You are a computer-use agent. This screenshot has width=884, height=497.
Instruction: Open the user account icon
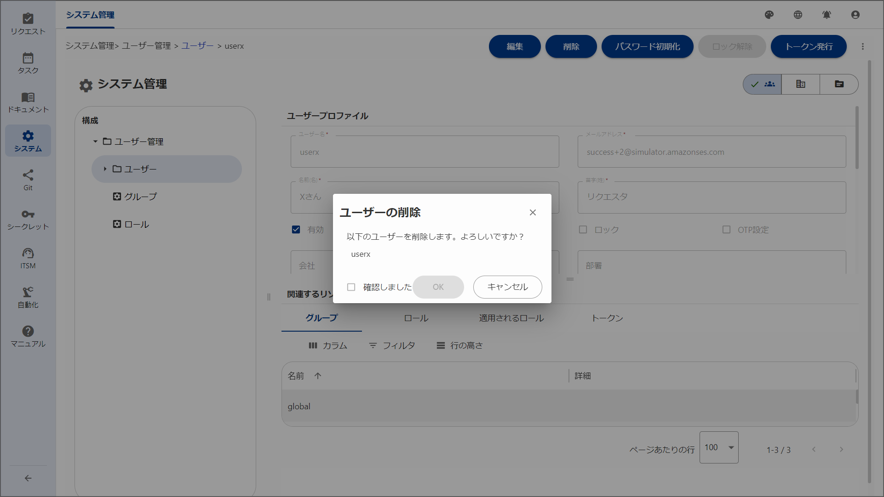pos(855,15)
